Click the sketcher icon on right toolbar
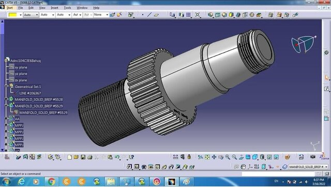Viewport: 331px width, 187px height. tap(326, 89)
